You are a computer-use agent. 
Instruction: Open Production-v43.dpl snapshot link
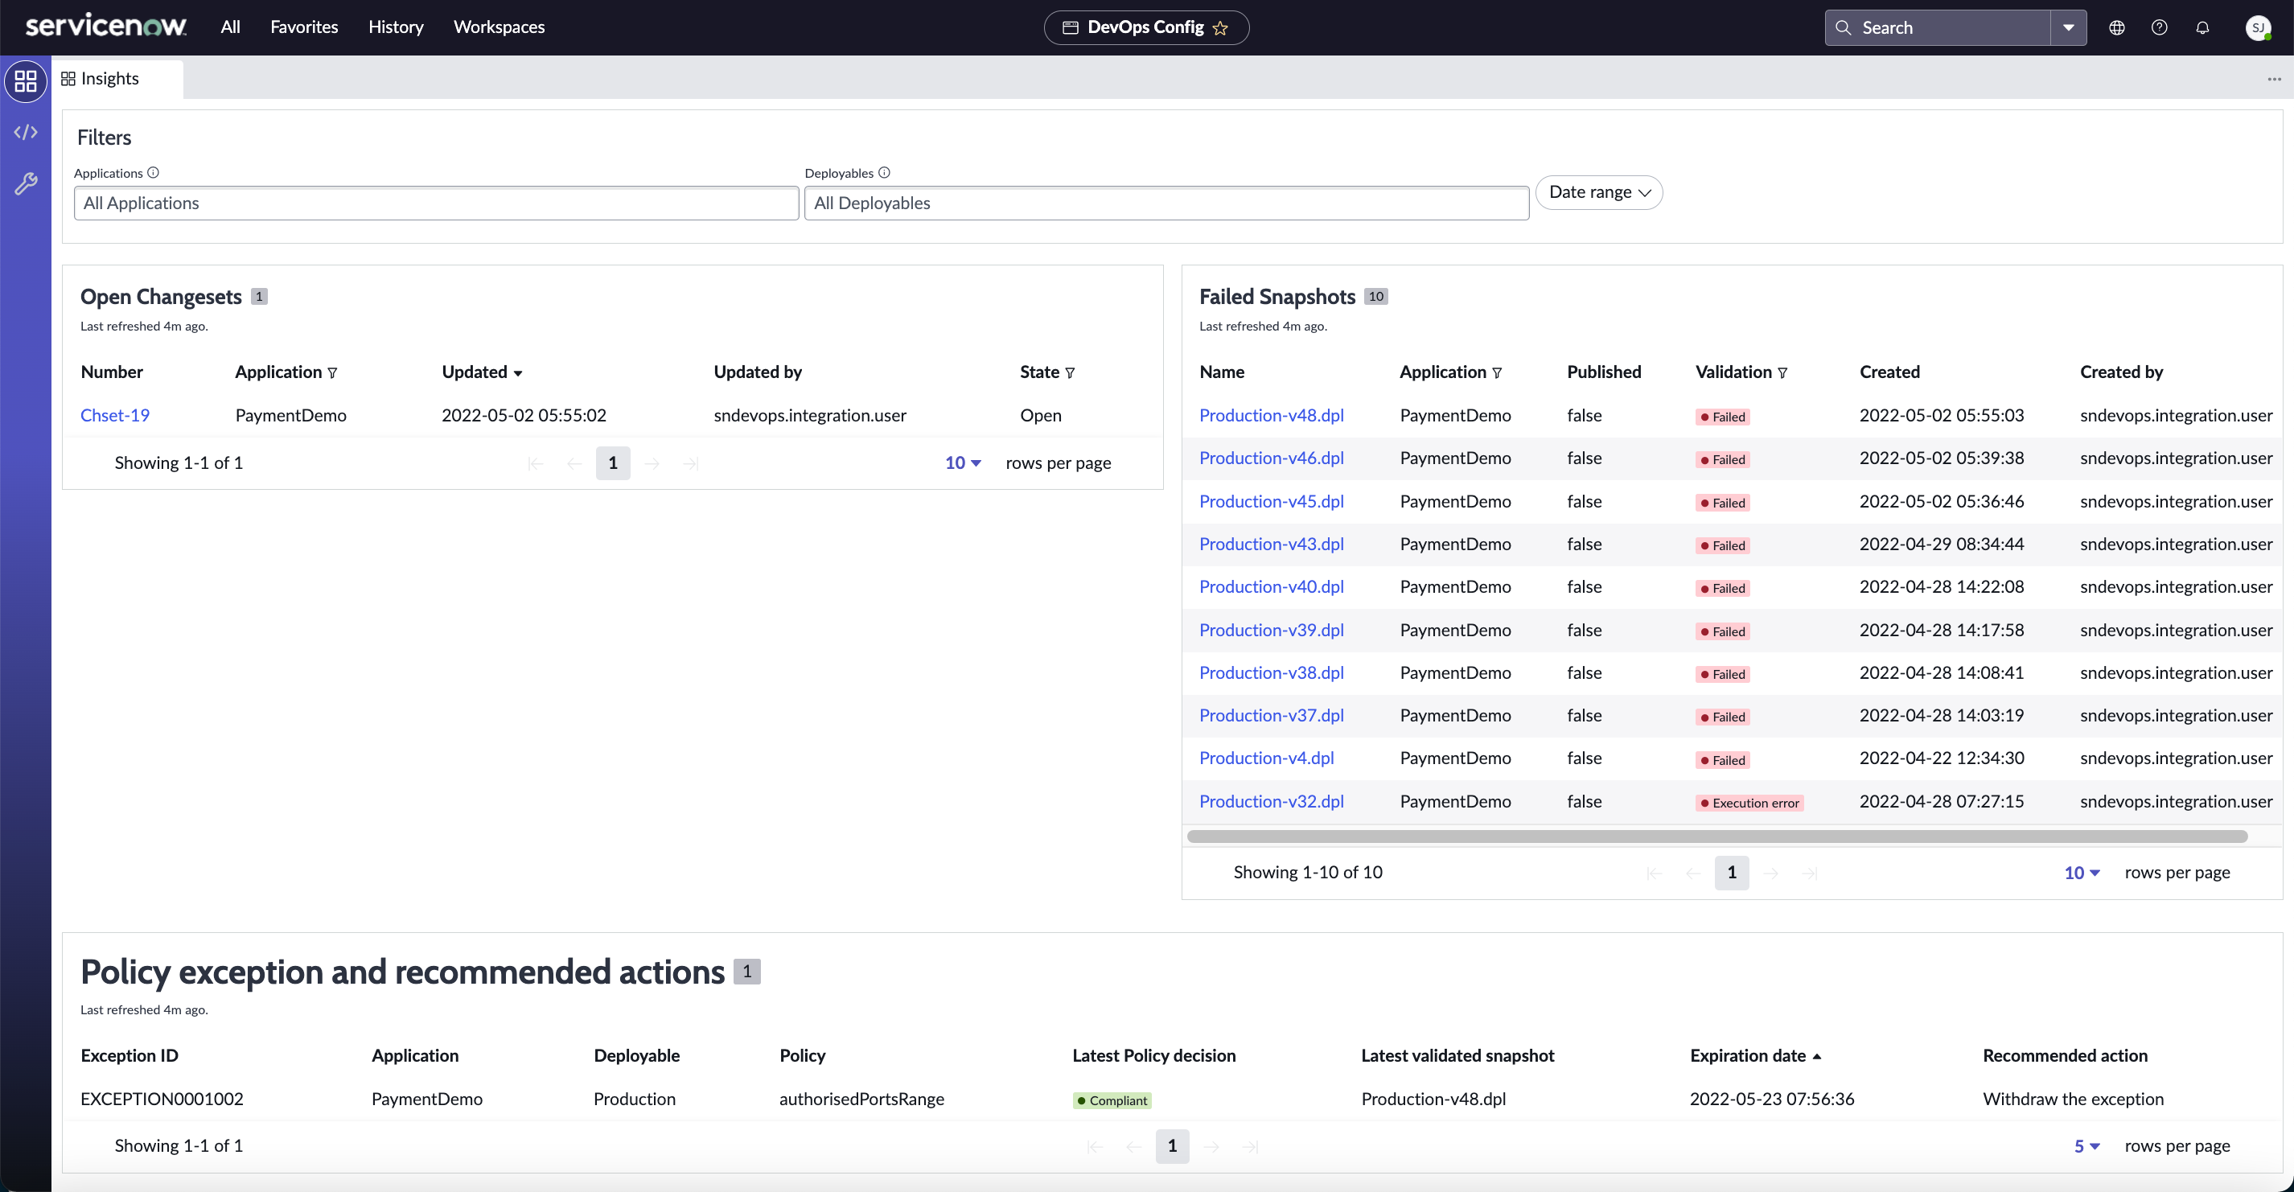coord(1272,545)
